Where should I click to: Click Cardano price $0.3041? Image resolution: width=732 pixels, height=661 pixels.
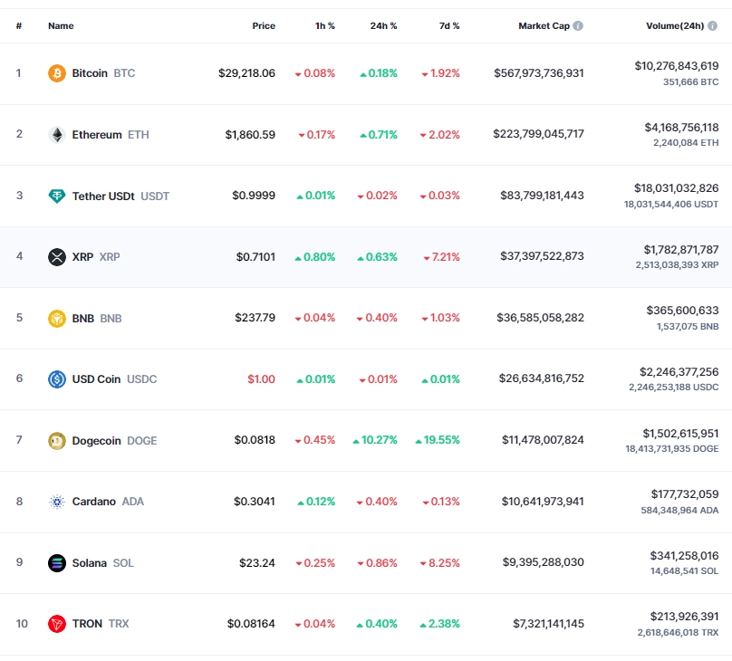tap(255, 502)
